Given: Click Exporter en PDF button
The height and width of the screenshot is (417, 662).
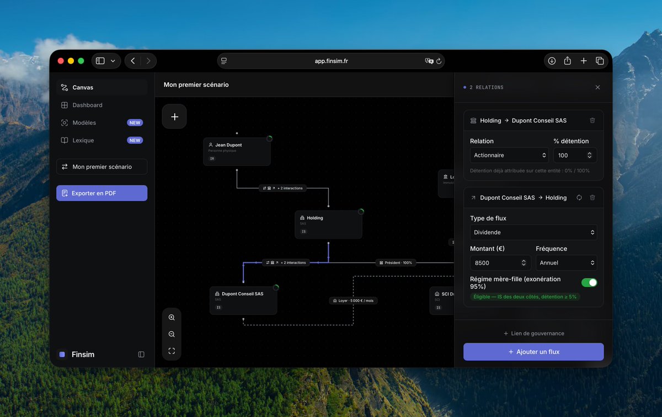Looking at the screenshot, I should click(102, 193).
